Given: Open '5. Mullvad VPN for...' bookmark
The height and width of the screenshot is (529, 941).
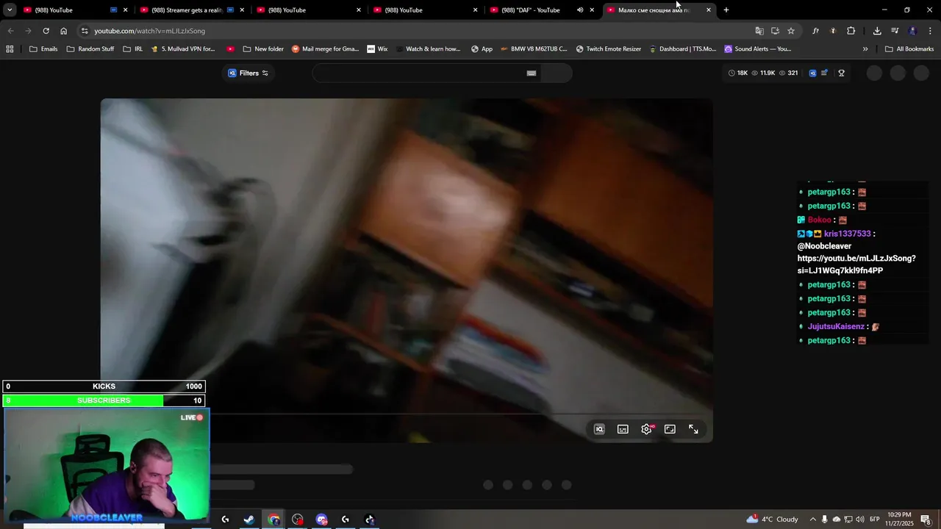Looking at the screenshot, I should pyautogui.click(x=183, y=49).
